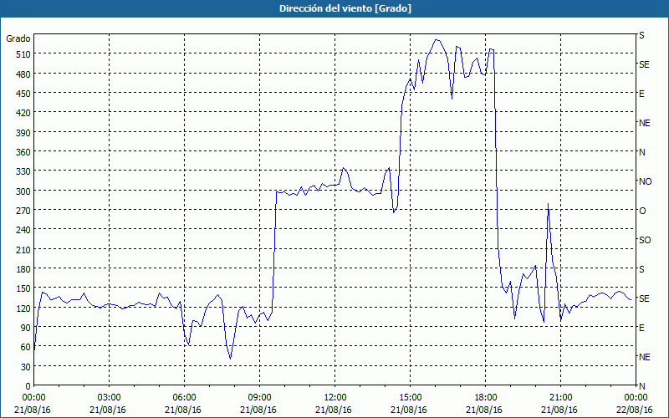Select the 'O' compass direction label
The image size is (669, 418).
[642, 211]
